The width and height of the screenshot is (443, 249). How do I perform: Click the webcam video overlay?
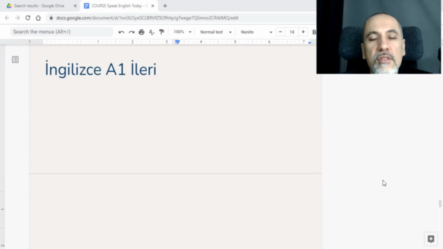tap(379, 37)
